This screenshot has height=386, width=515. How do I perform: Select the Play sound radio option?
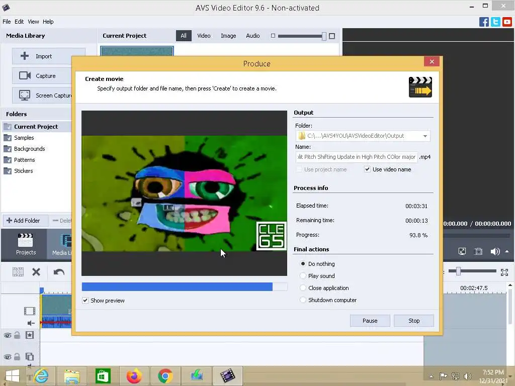(x=303, y=276)
